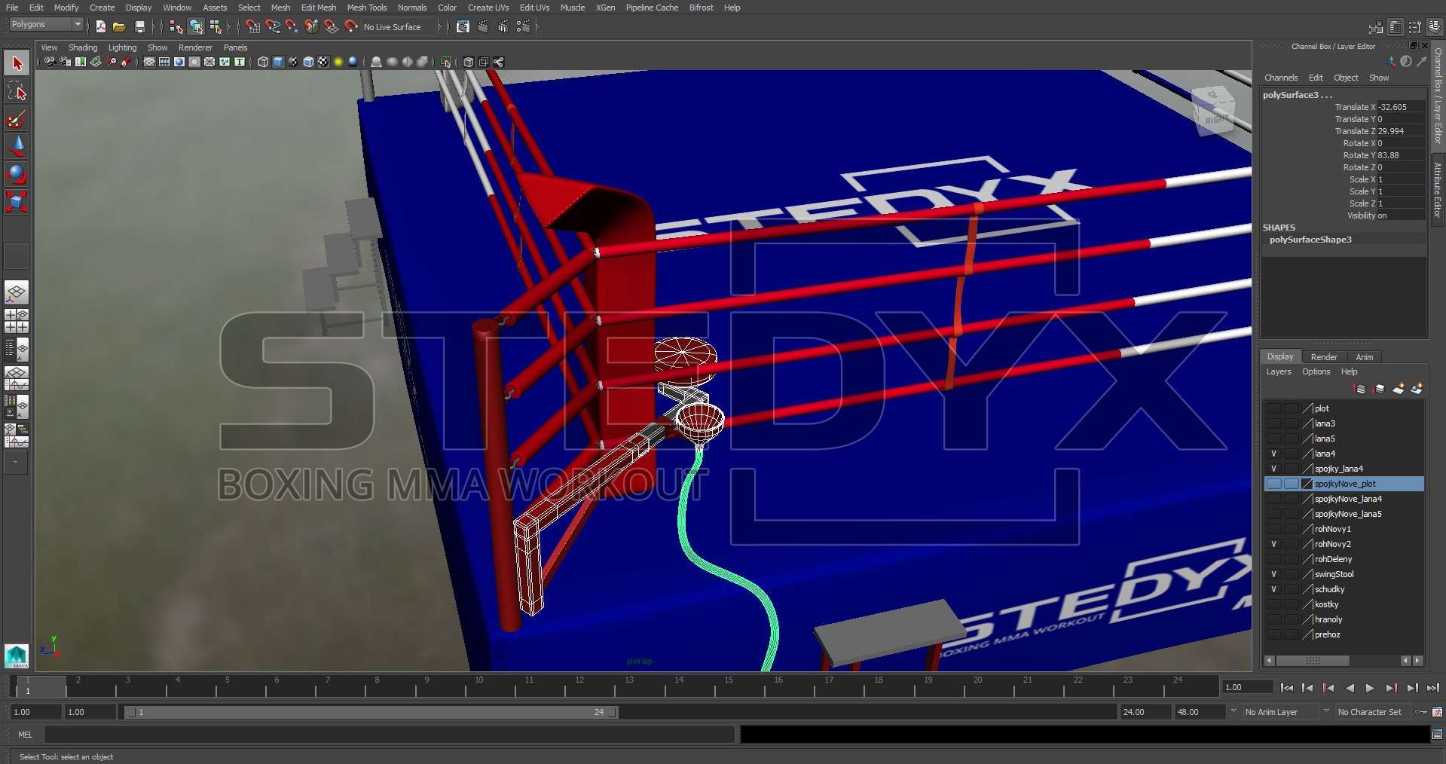1446x764 pixels.
Task: Open the Renderer panel menu
Action: coord(195,47)
